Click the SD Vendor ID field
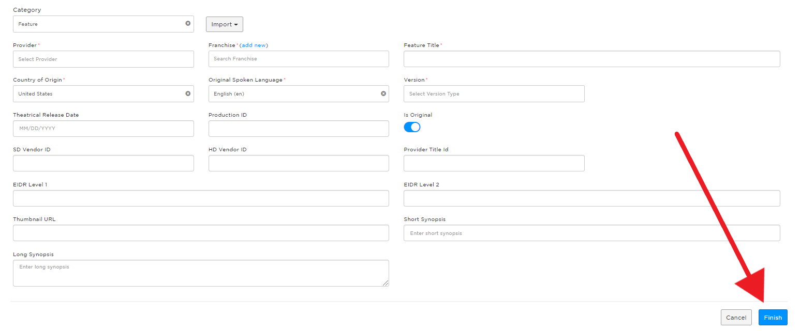The width and height of the screenshot is (800, 331). click(x=103, y=163)
